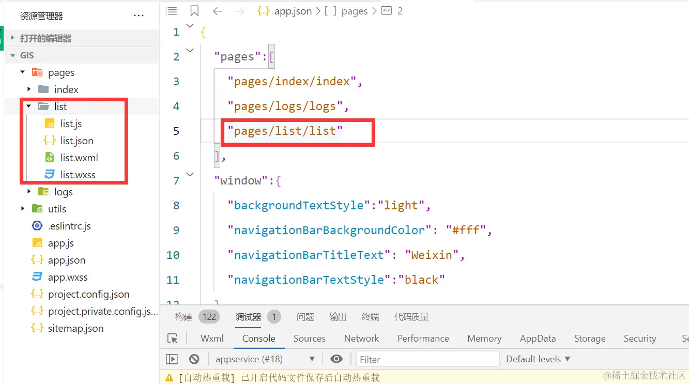Open the Memory devtools tab
The height and width of the screenshot is (384, 689).
[484, 339]
